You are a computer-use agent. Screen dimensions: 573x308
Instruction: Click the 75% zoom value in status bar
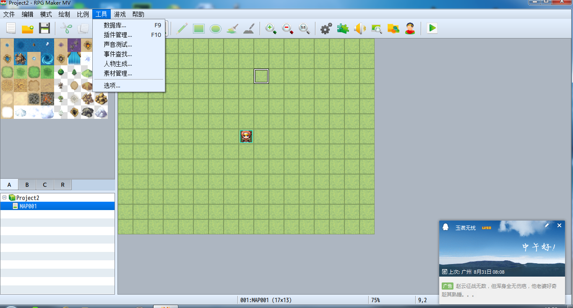coord(375,300)
